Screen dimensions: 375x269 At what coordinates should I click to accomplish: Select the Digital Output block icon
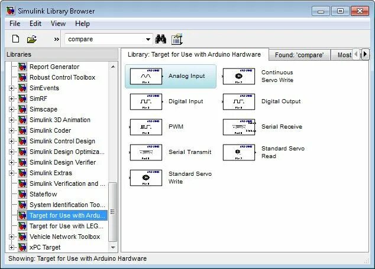pos(239,102)
